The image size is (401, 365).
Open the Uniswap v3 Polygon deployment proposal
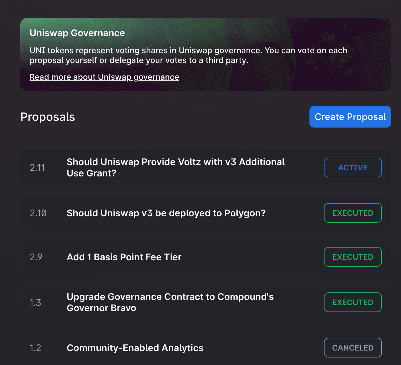pyautogui.click(x=205, y=213)
